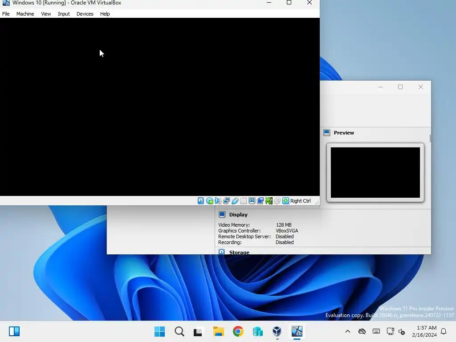Open the clock showing 1:37 AM

pos(424,331)
